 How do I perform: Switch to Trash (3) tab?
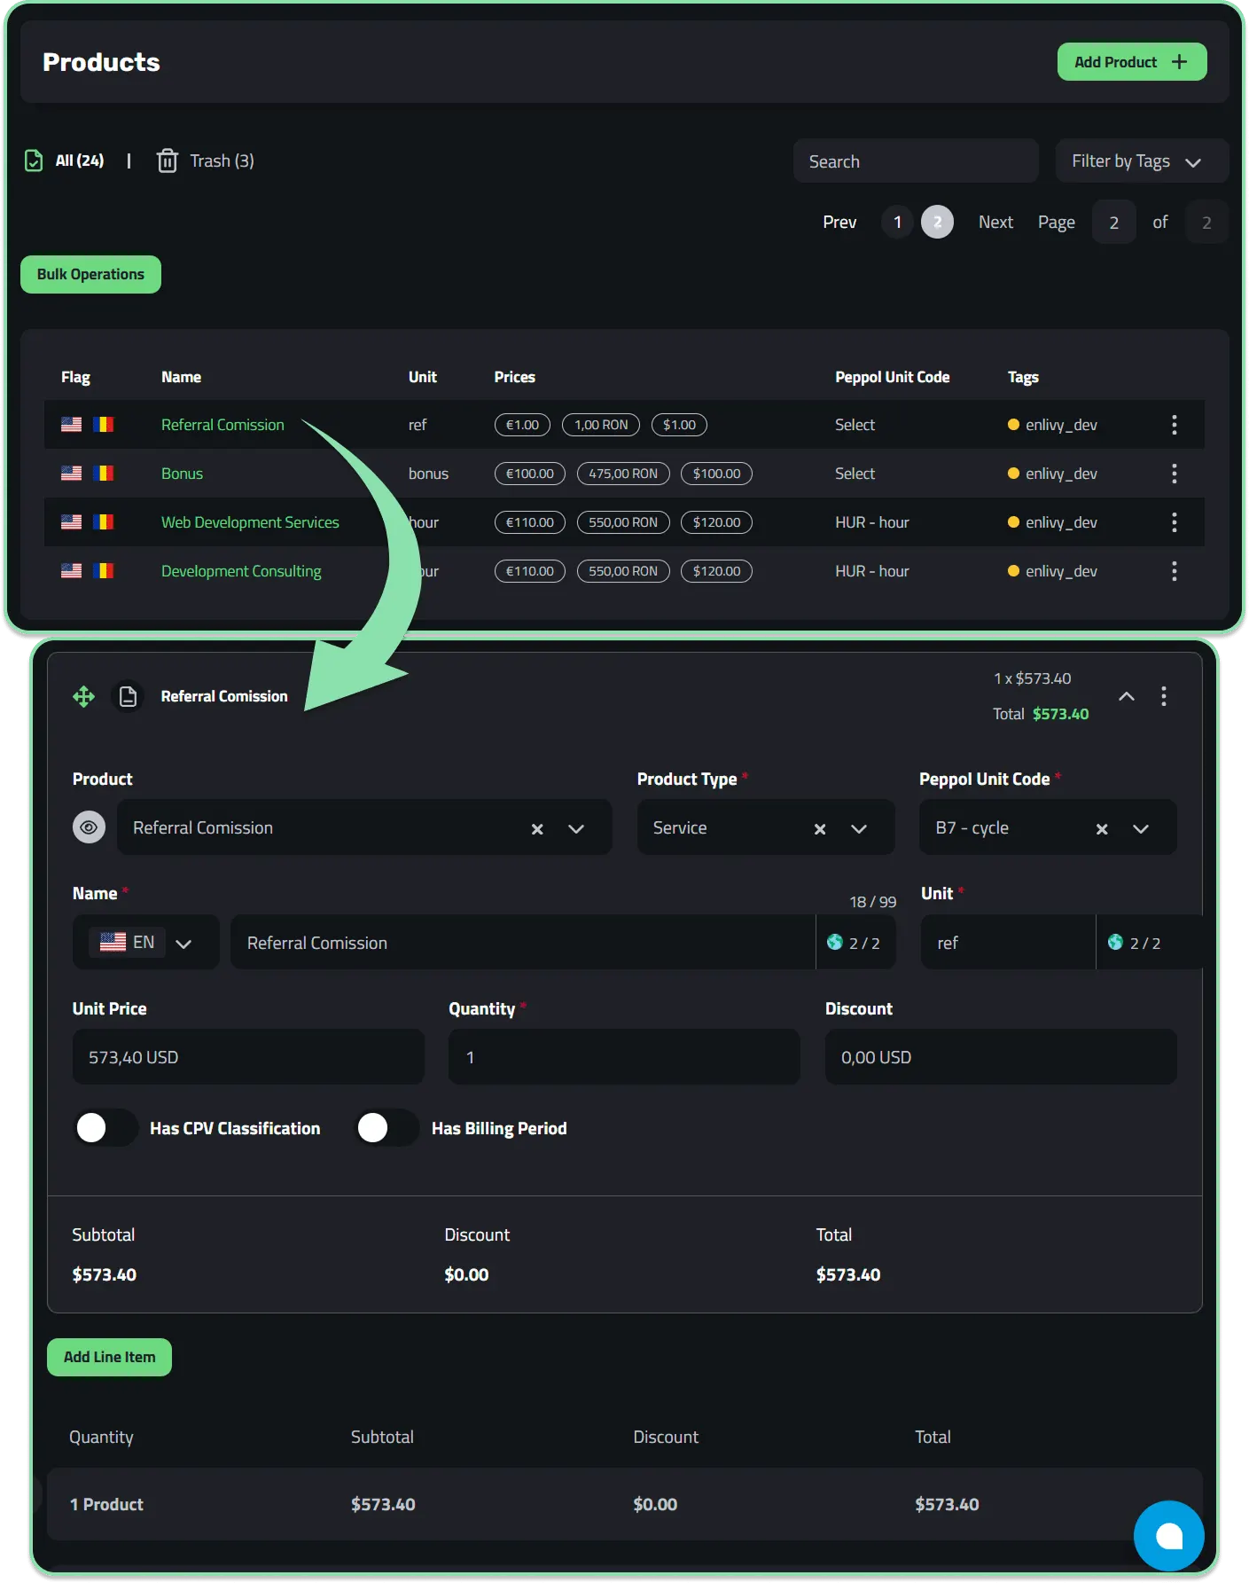point(222,161)
